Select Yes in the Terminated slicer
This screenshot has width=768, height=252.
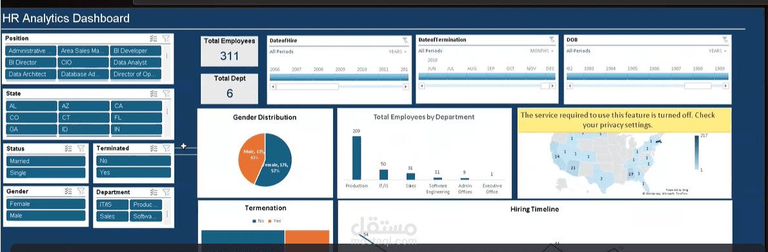pos(134,172)
